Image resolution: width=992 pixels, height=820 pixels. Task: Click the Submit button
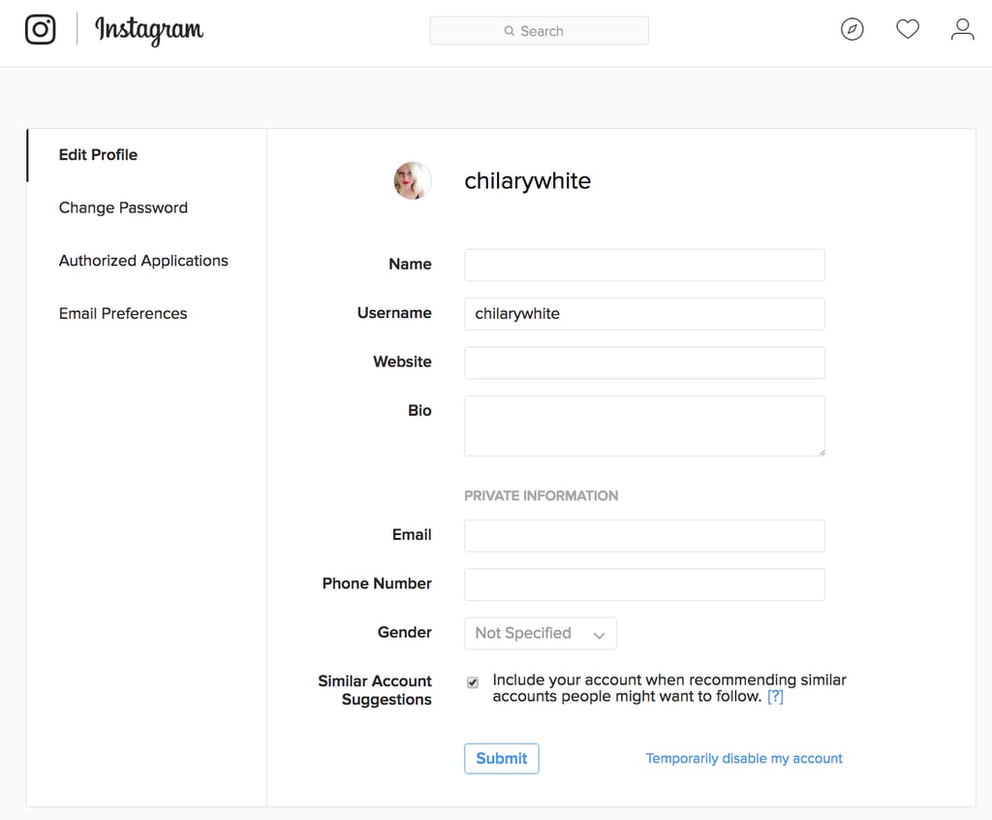[x=502, y=759]
